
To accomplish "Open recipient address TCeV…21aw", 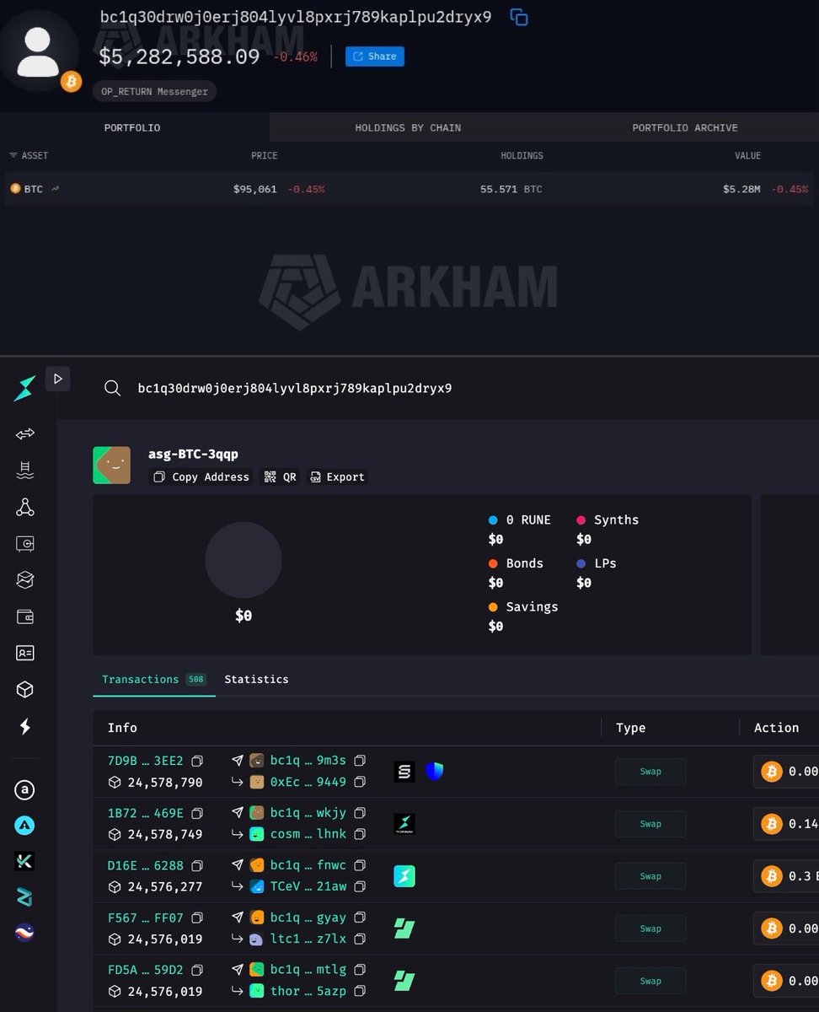I will pyautogui.click(x=308, y=887).
